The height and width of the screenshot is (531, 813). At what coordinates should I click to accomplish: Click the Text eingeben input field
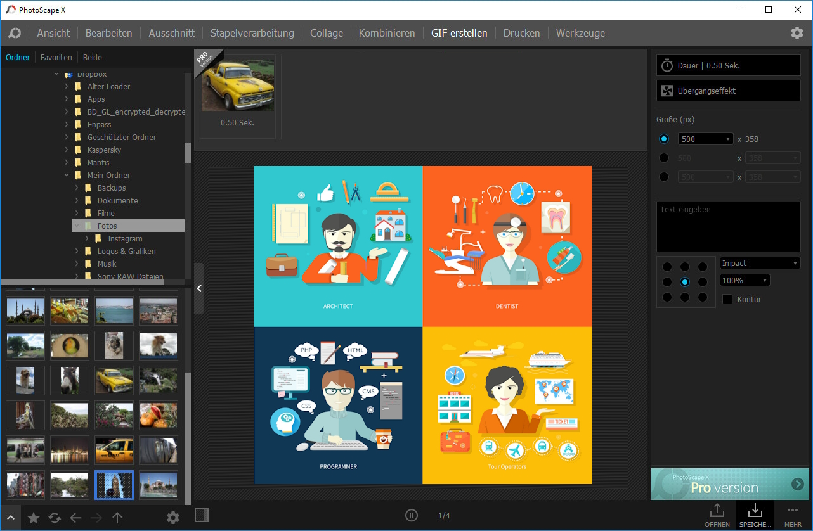click(x=728, y=227)
